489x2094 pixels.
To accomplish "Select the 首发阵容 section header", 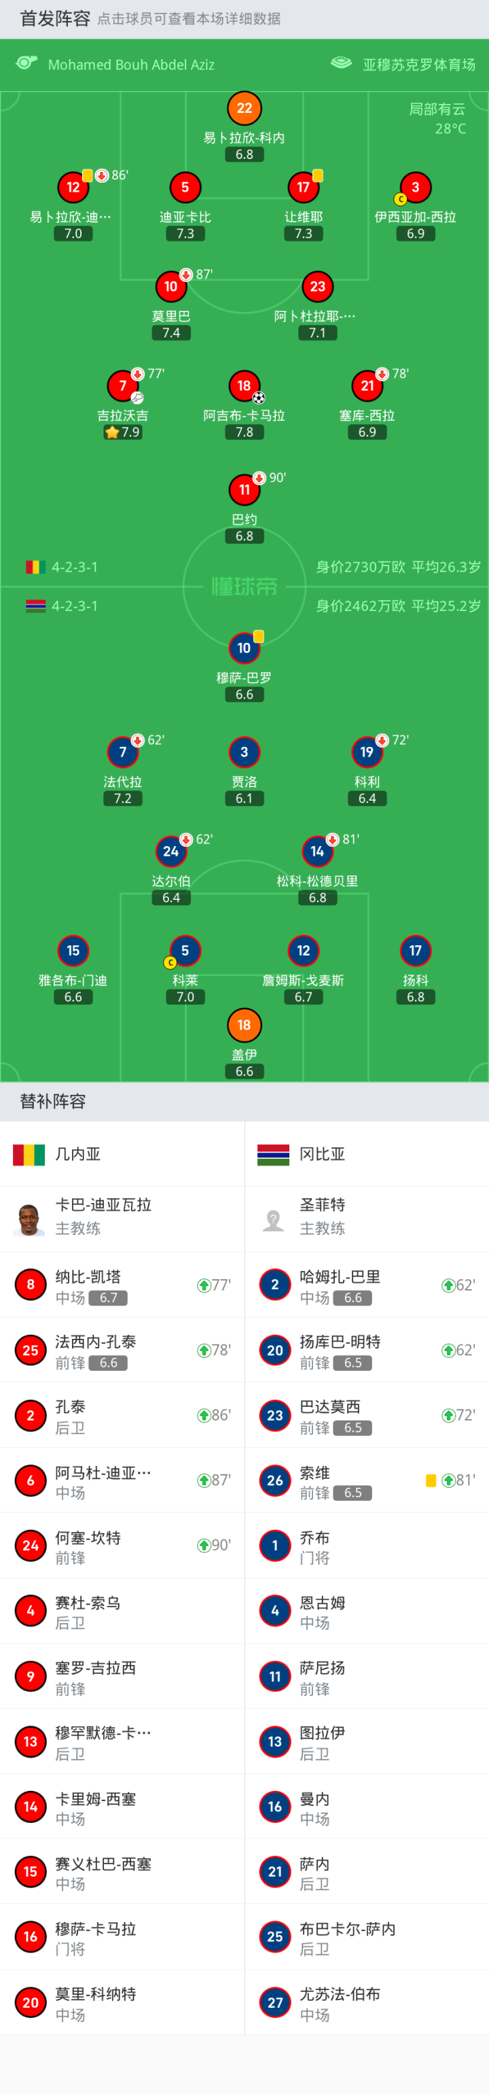I will pyautogui.click(x=54, y=19).
